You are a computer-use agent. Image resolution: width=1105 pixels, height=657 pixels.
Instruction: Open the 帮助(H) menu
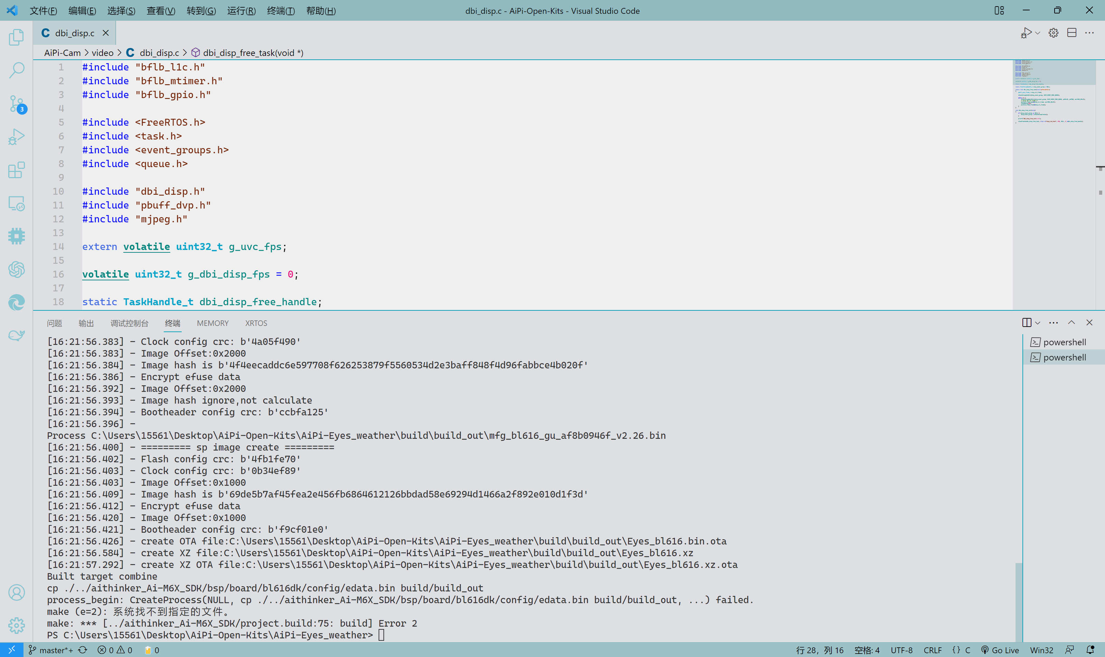tap(321, 11)
